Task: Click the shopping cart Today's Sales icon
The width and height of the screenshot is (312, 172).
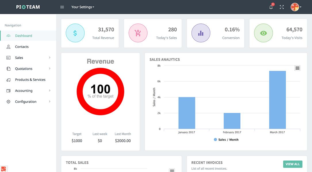Action: (138, 33)
